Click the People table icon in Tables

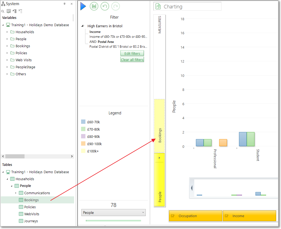tap(17, 186)
